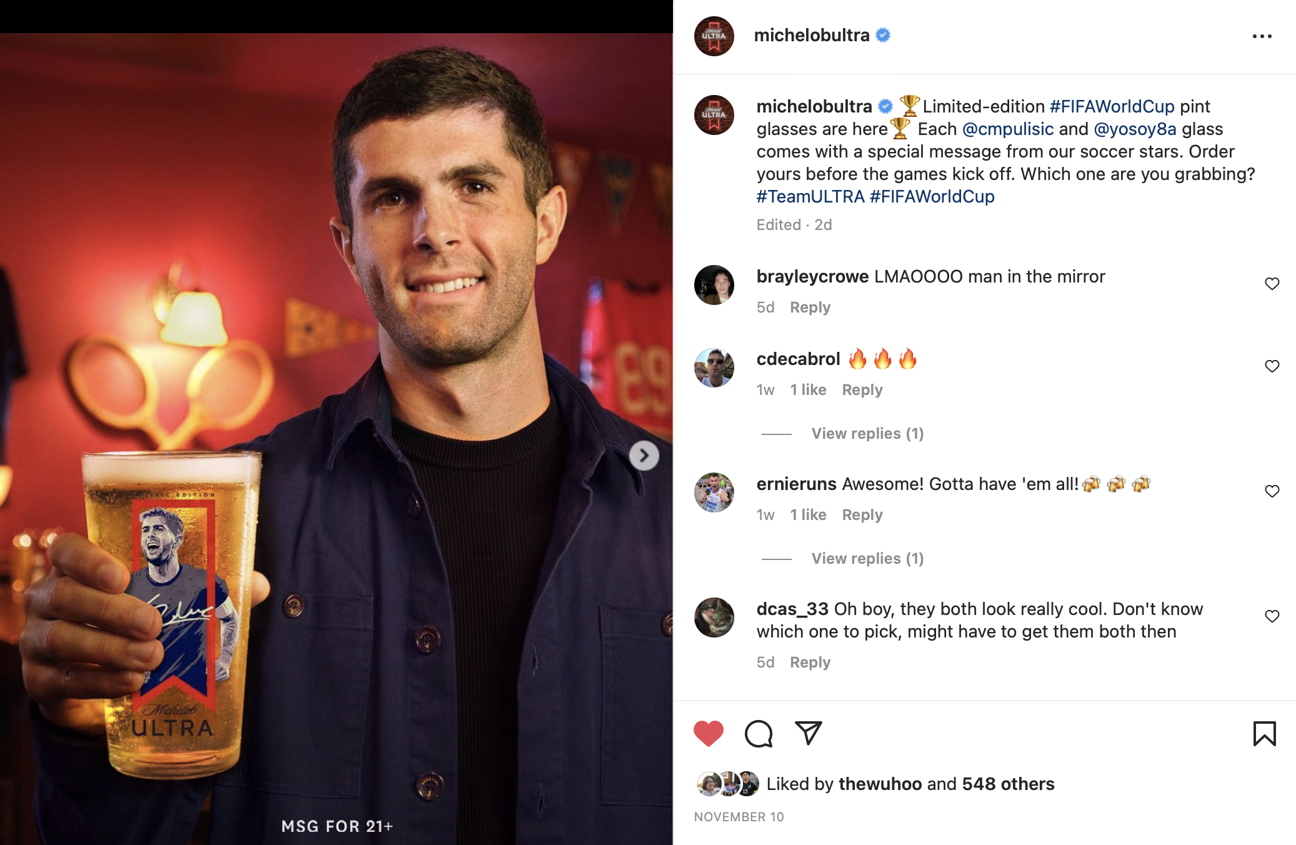Like brayleycrowe's comment
This screenshot has width=1296, height=845.
click(x=1272, y=284)
